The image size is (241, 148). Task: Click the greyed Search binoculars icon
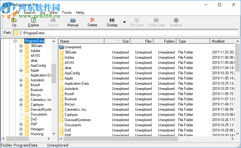click(x=53, y=20)
